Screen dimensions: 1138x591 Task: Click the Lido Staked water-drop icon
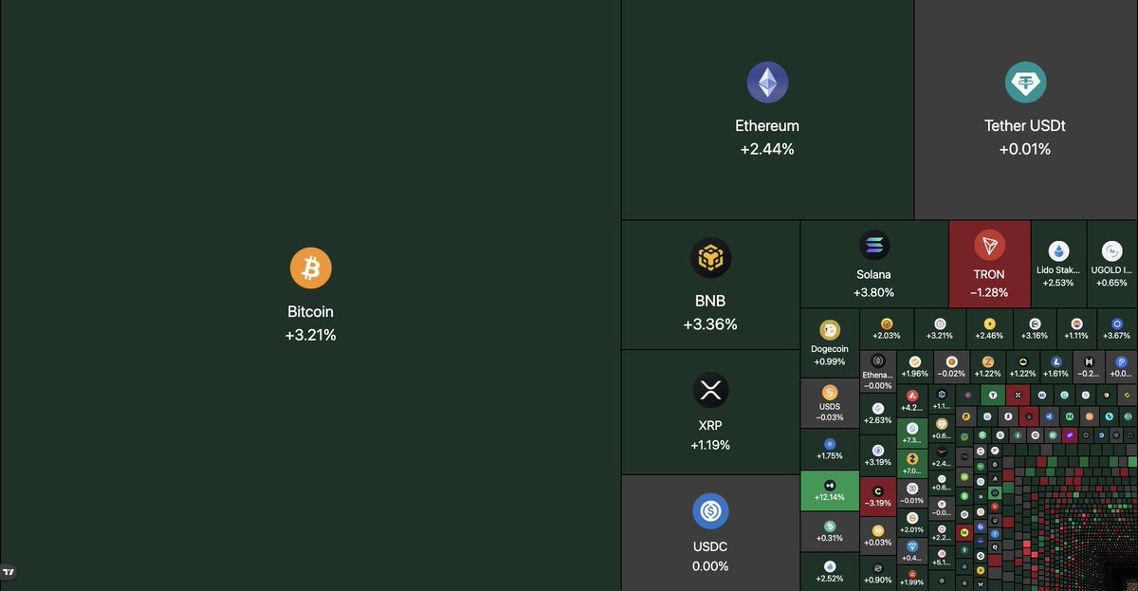coord(1058,251)
